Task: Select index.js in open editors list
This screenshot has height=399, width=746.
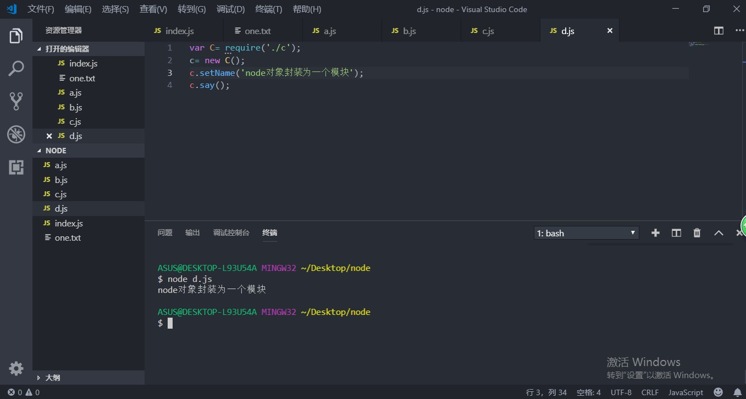Action: pyautogui.click(x=89, y=64)
